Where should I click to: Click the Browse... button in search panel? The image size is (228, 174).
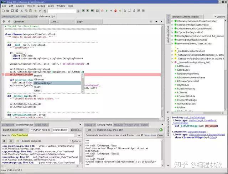pyautogui.click(x=75, y=130)
